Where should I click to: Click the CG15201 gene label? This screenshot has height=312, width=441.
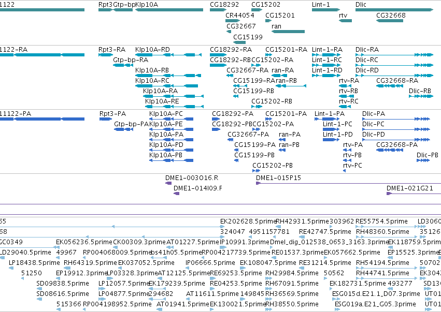point(280,15)
